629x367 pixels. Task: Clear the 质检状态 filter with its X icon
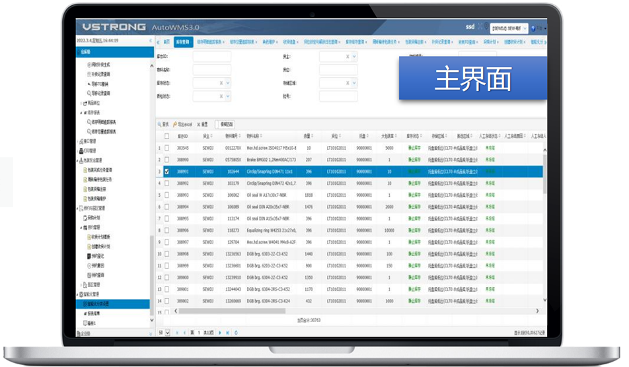[221, 96]
